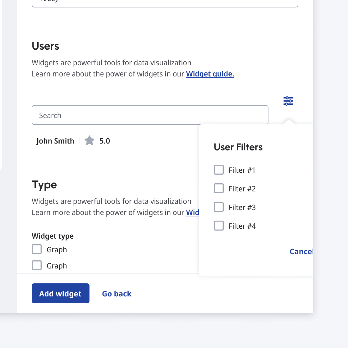348x348 pixels.
Task: Open the user filters slider icon
Action: 288,101
